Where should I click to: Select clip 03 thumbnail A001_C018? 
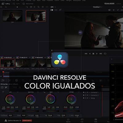tap(39, 63)
